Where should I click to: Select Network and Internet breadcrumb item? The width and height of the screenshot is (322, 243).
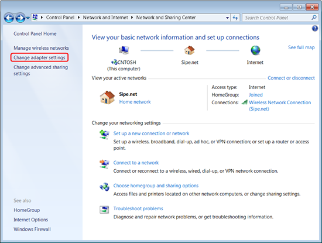pos(105,18)
